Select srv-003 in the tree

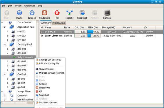pos(21,40)
